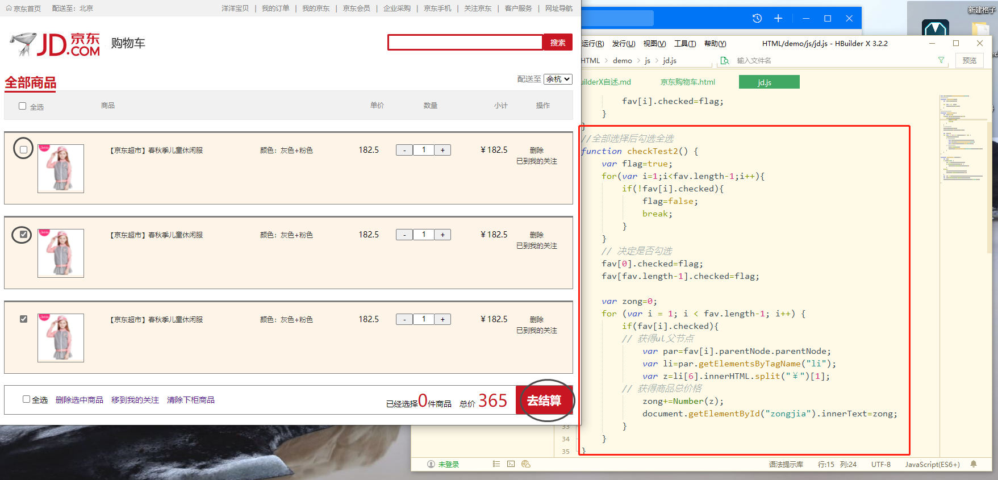Screen dimensions: 998x480
Task: Decrease quantity of the first product
Action: click(404, 150)
